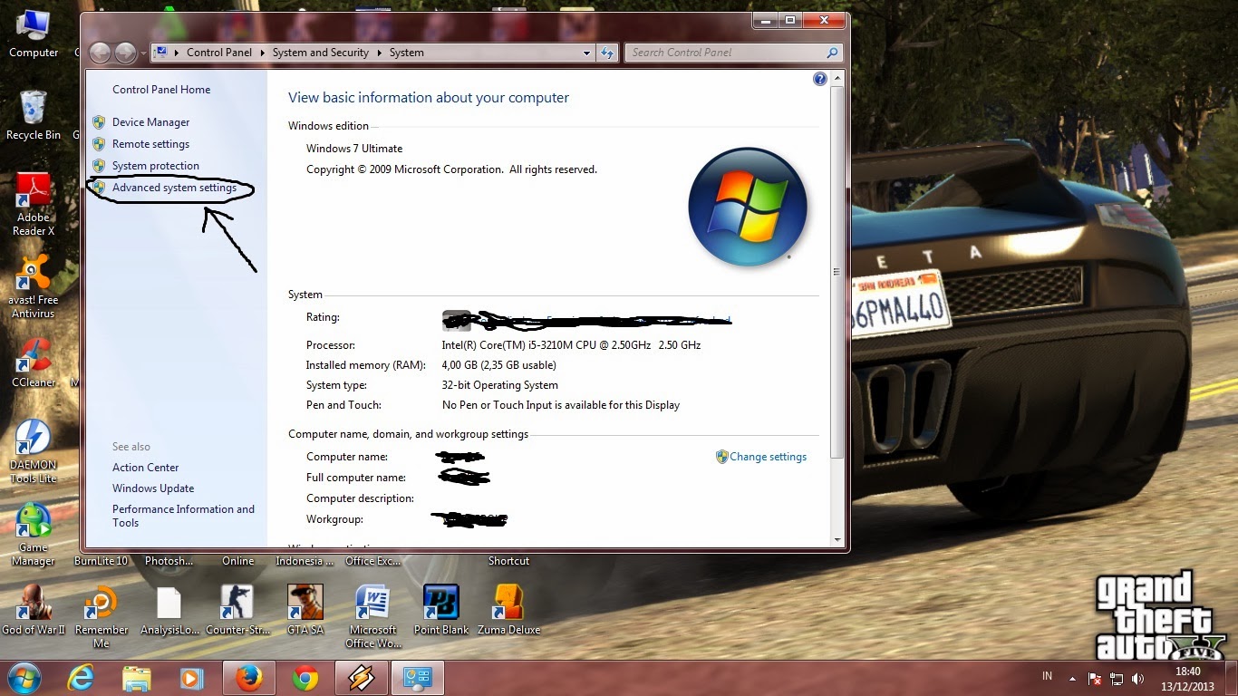
Task: Open Control Panel Home link
Action: [161, 90]
